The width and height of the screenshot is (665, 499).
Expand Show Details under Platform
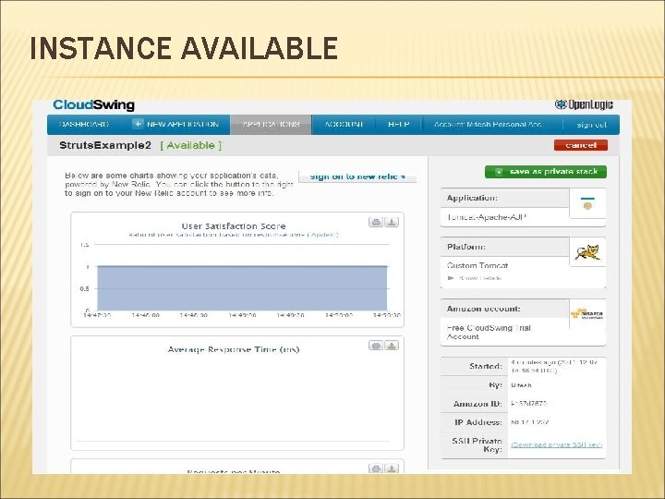pyautogui.click(x=475, y=278)
